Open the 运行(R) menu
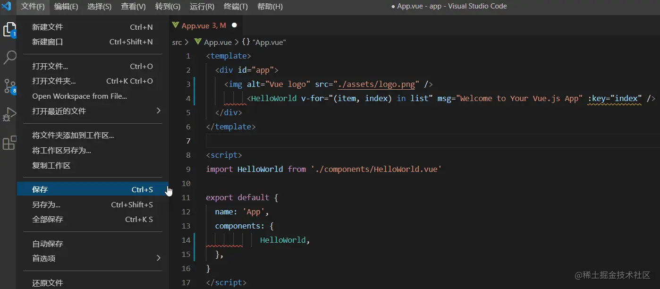The height and width of the screenshot is (289, 660). click(x=202, y=7)
